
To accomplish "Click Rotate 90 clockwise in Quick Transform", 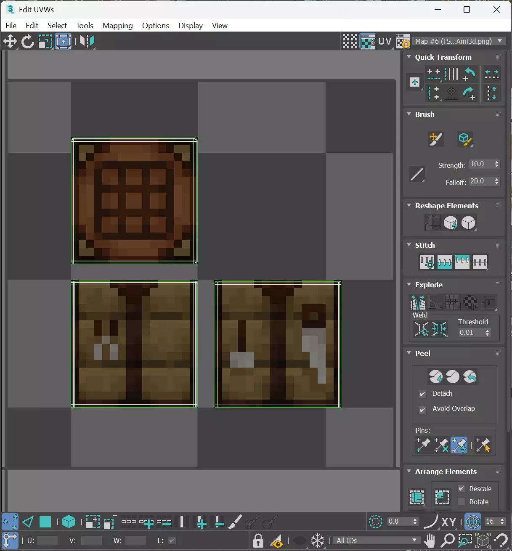I will 469,93.
